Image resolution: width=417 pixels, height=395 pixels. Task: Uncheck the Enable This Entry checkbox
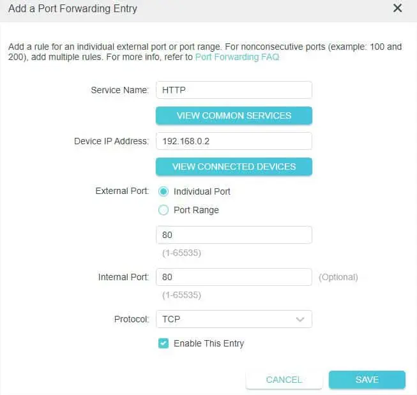click(x=163, y=343)
